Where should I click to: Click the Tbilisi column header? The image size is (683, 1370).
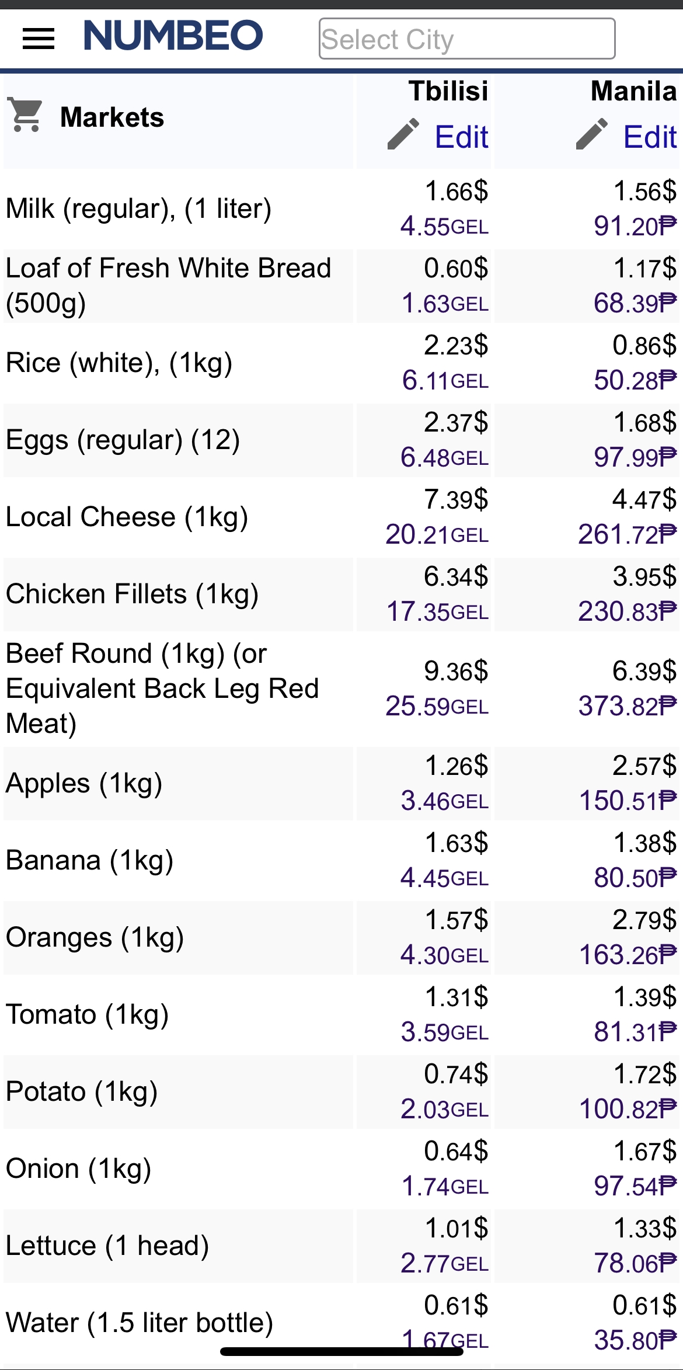click(448, 91)
